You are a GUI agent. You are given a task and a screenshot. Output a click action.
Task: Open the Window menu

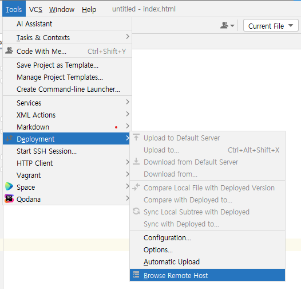pyautogui.click(x=62, y=9)
